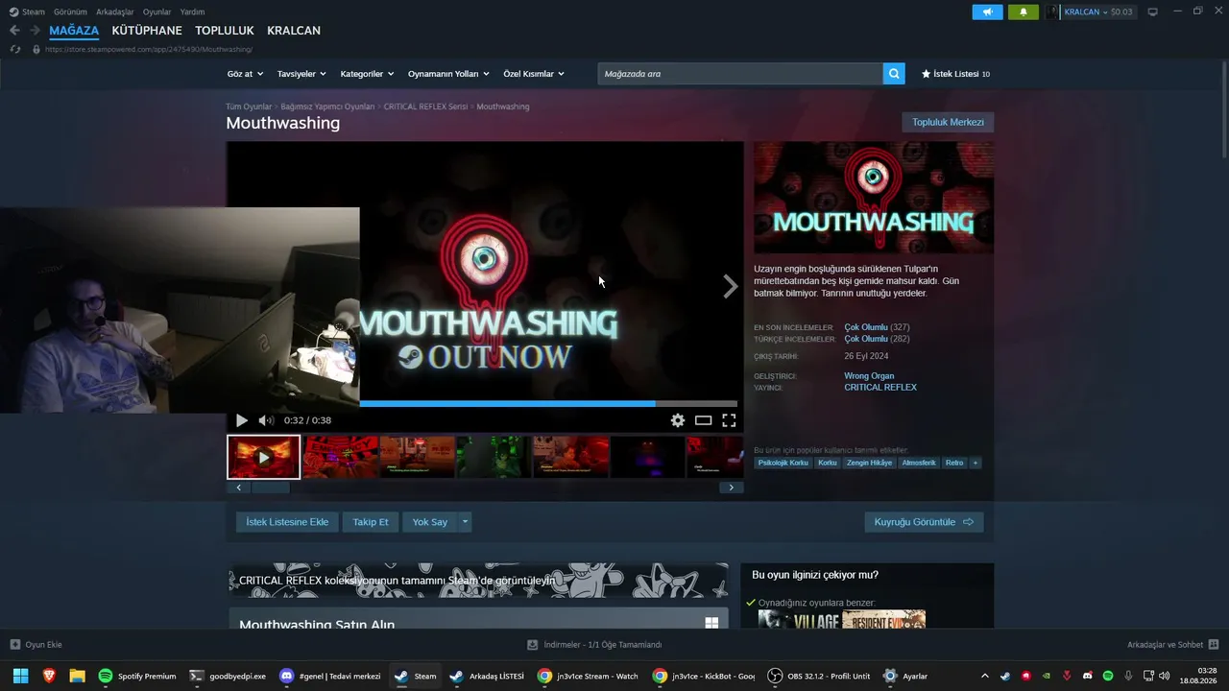Reload the store page
The width and height of the screenshot is (1229, 691).
[x=15, y=49]
